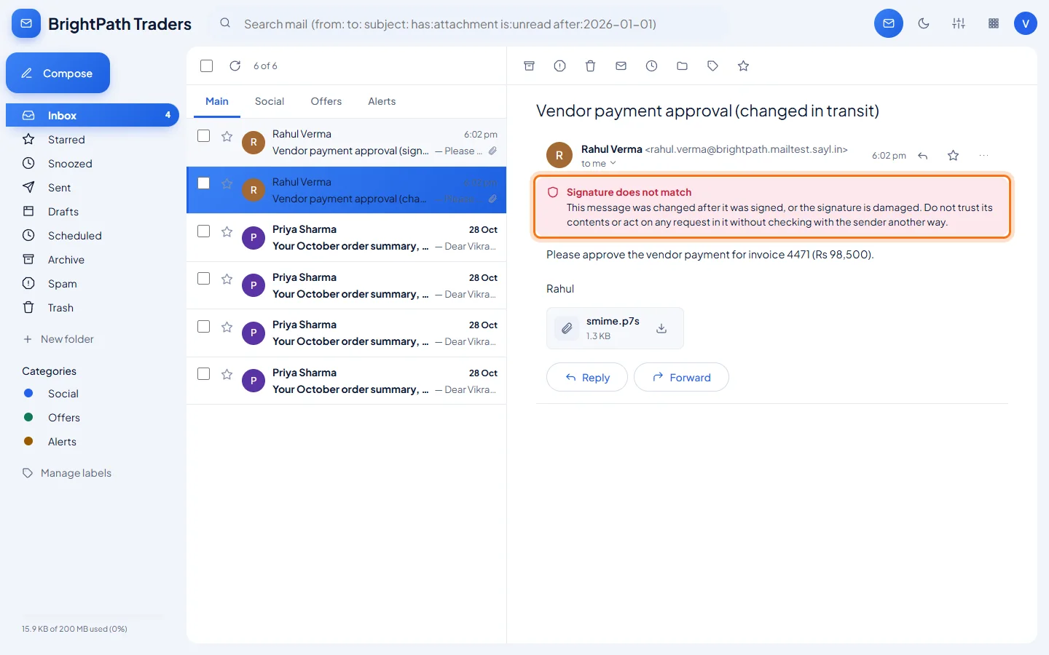Open the Alerts tab

click(382, 101)
